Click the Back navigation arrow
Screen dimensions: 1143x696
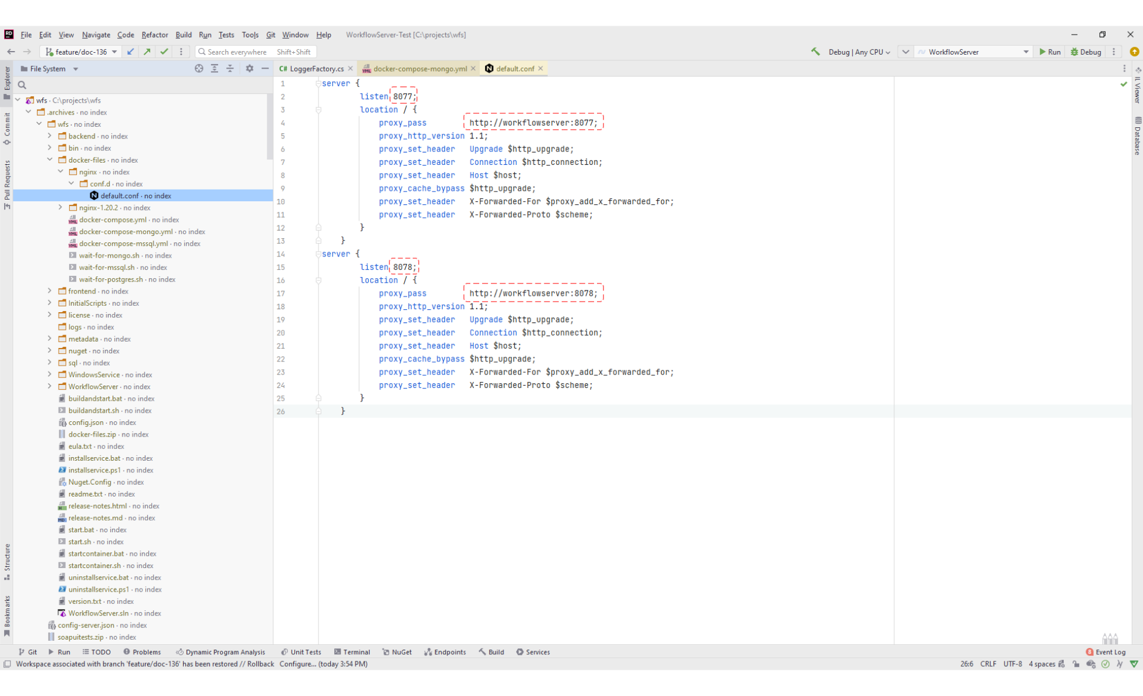(11, 52)
